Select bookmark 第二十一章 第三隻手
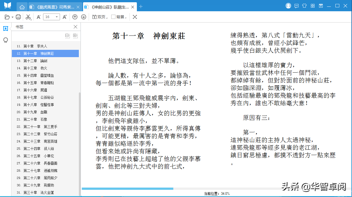Screen dimensions: 352x197 tap(45, 127)
